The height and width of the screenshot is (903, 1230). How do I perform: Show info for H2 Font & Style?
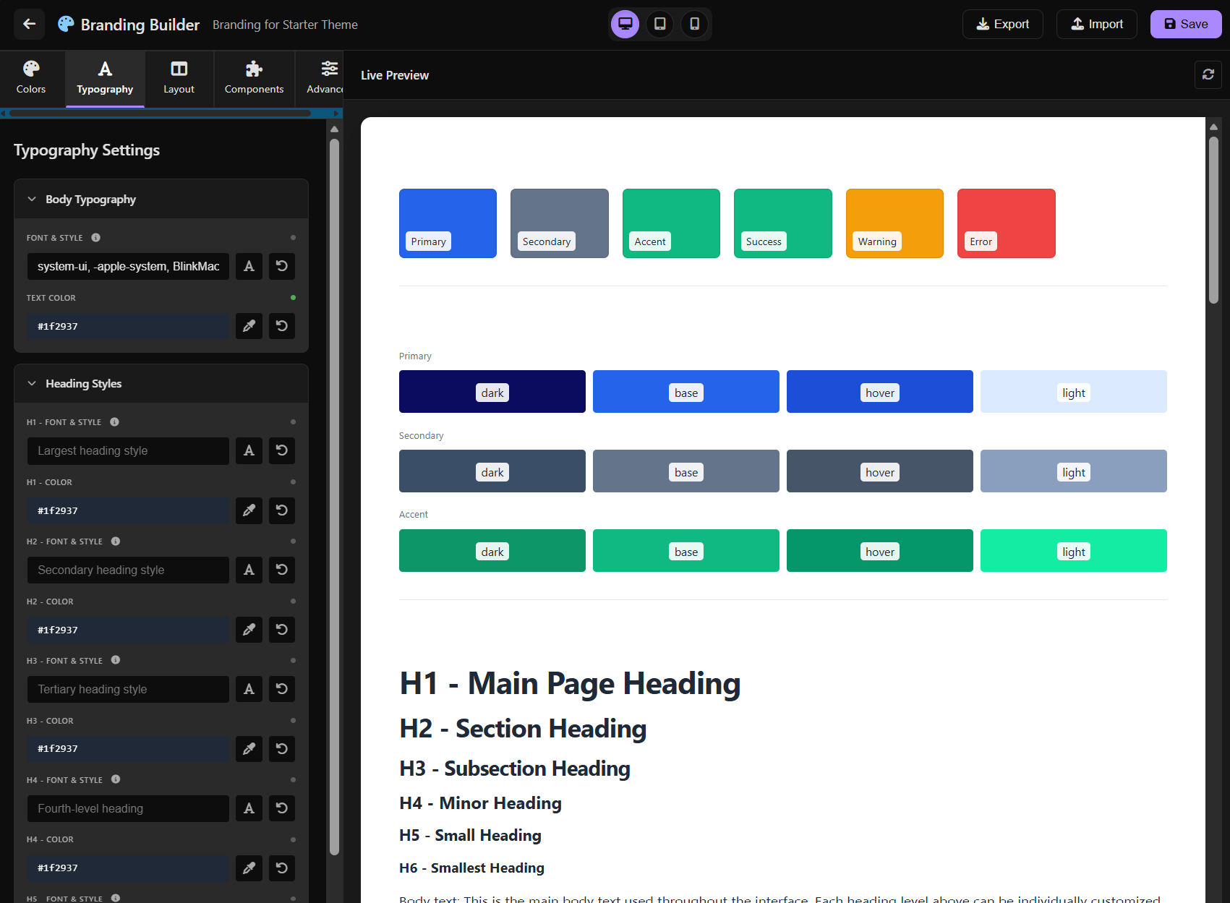coord(116,541)
